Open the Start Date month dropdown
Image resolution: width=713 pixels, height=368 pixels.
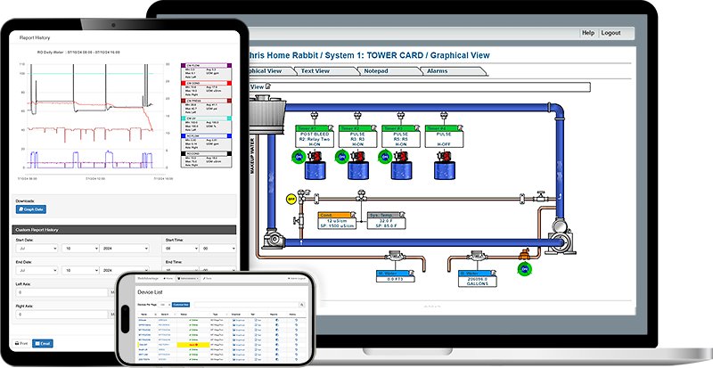click(x=38, y=248)
